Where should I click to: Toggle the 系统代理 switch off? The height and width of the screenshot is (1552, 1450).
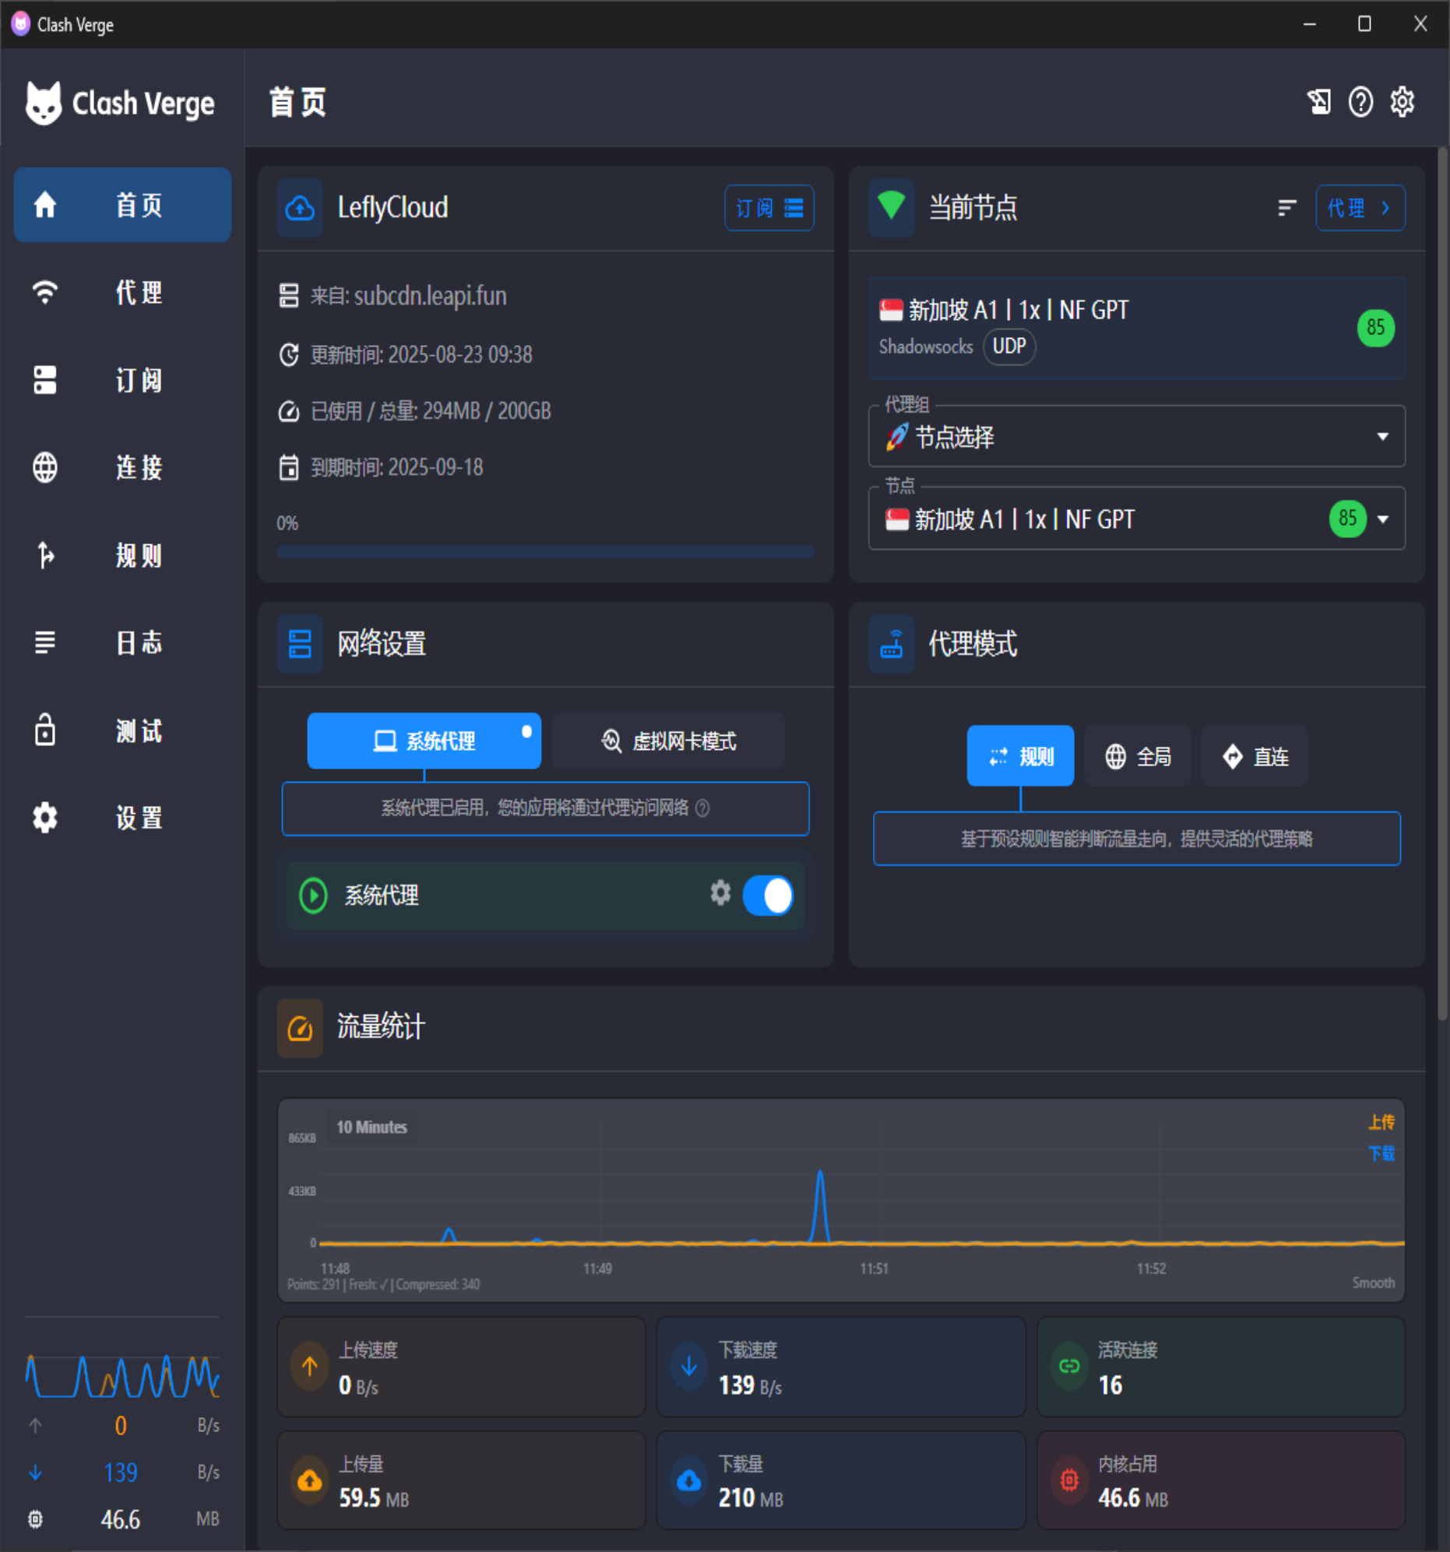(768, 896)
